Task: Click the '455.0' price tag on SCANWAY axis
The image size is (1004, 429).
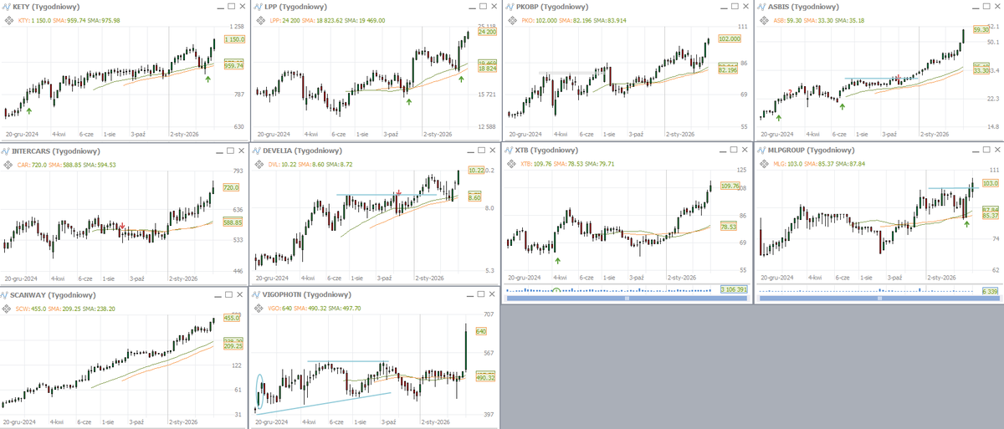Action: pos(232,318)
